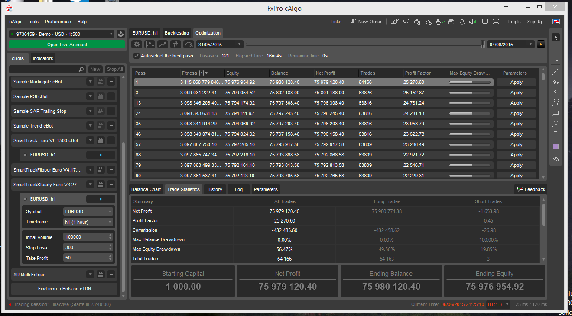This screenshot has height=316, width=572.
Task: Select the Text tool
Action: 556,134
